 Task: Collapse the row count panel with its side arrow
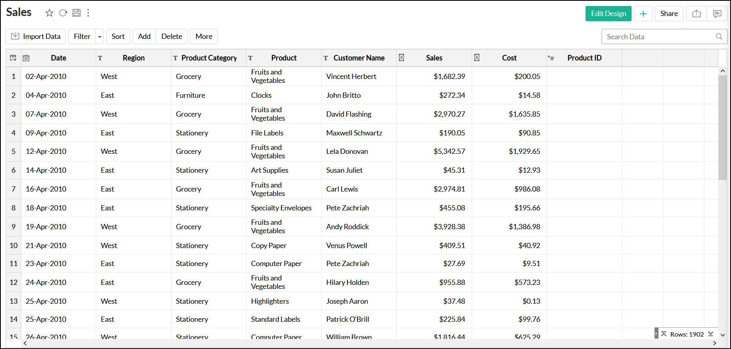click(656, 334)
